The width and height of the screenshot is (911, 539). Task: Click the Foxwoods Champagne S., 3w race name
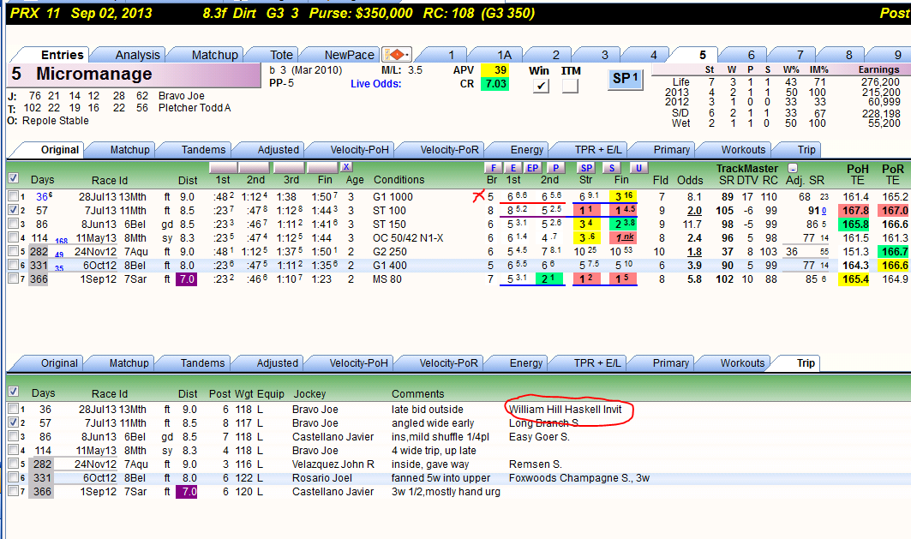point(579,478)
